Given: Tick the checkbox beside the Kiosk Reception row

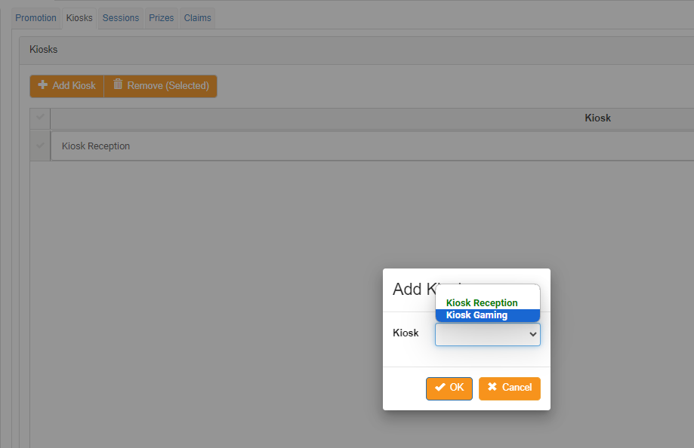Looking at the screenshot, I should [40, 146].
